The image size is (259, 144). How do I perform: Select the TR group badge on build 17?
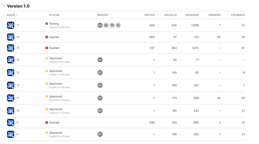[x=112, y=25]
